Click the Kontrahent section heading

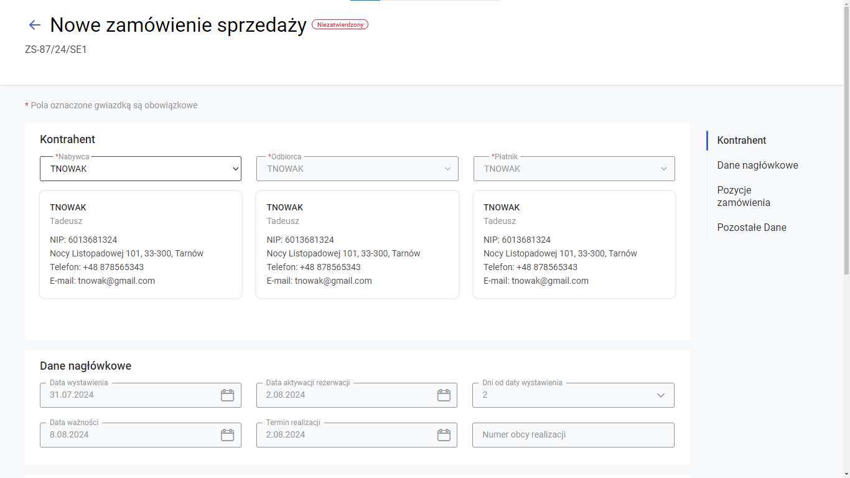coord(68,139)
